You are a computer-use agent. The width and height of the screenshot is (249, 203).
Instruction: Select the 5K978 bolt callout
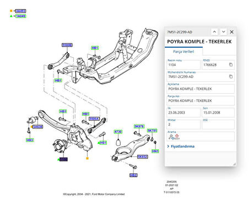tap(139, 126)
